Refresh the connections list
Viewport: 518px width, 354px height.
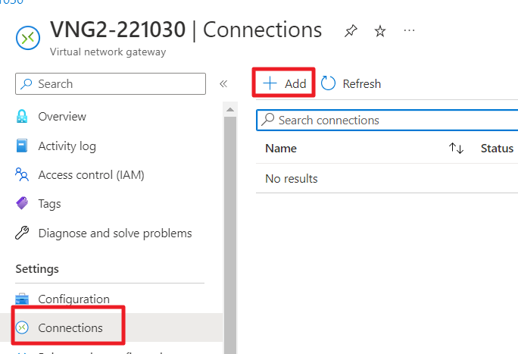click(351, 83)
